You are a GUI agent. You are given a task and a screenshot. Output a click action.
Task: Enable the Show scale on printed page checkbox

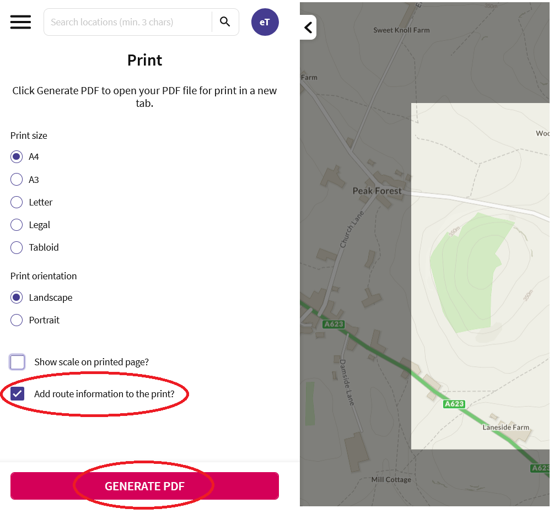pos(17,362)
